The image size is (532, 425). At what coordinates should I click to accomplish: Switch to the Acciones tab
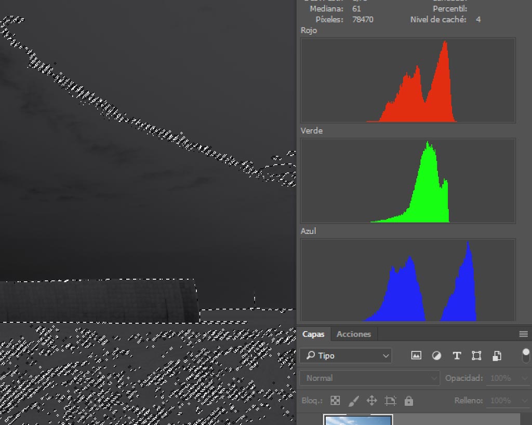353,334
